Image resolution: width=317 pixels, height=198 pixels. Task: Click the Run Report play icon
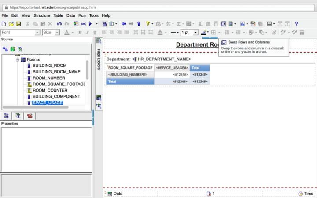91,24
